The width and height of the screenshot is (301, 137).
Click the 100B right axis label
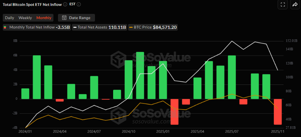[x=289, y=77]
